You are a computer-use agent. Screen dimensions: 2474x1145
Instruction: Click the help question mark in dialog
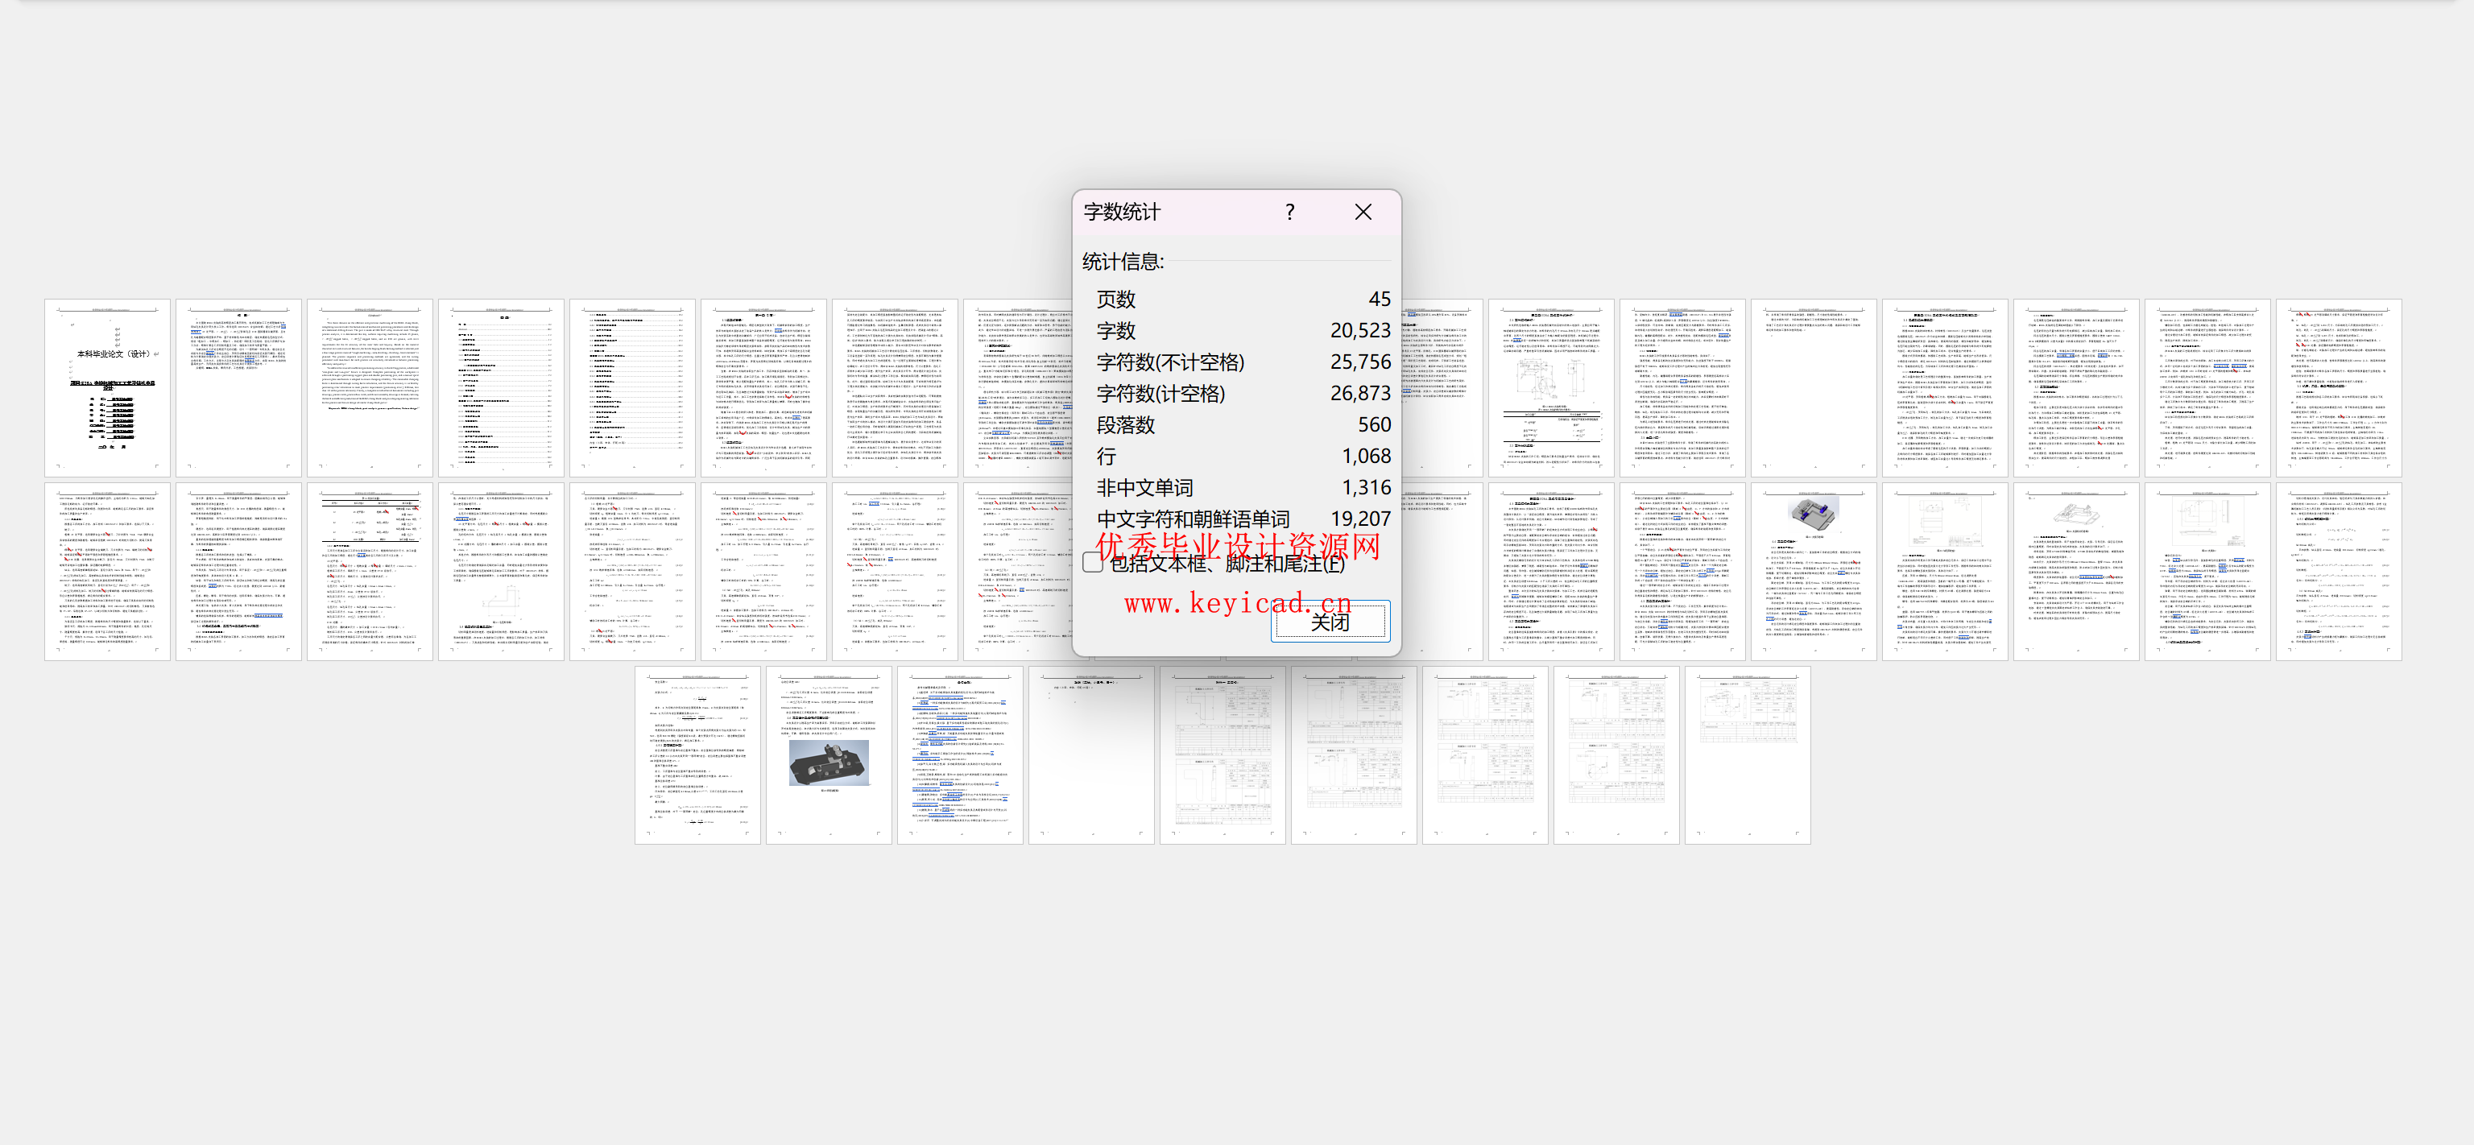click(x=1290, y=211)
